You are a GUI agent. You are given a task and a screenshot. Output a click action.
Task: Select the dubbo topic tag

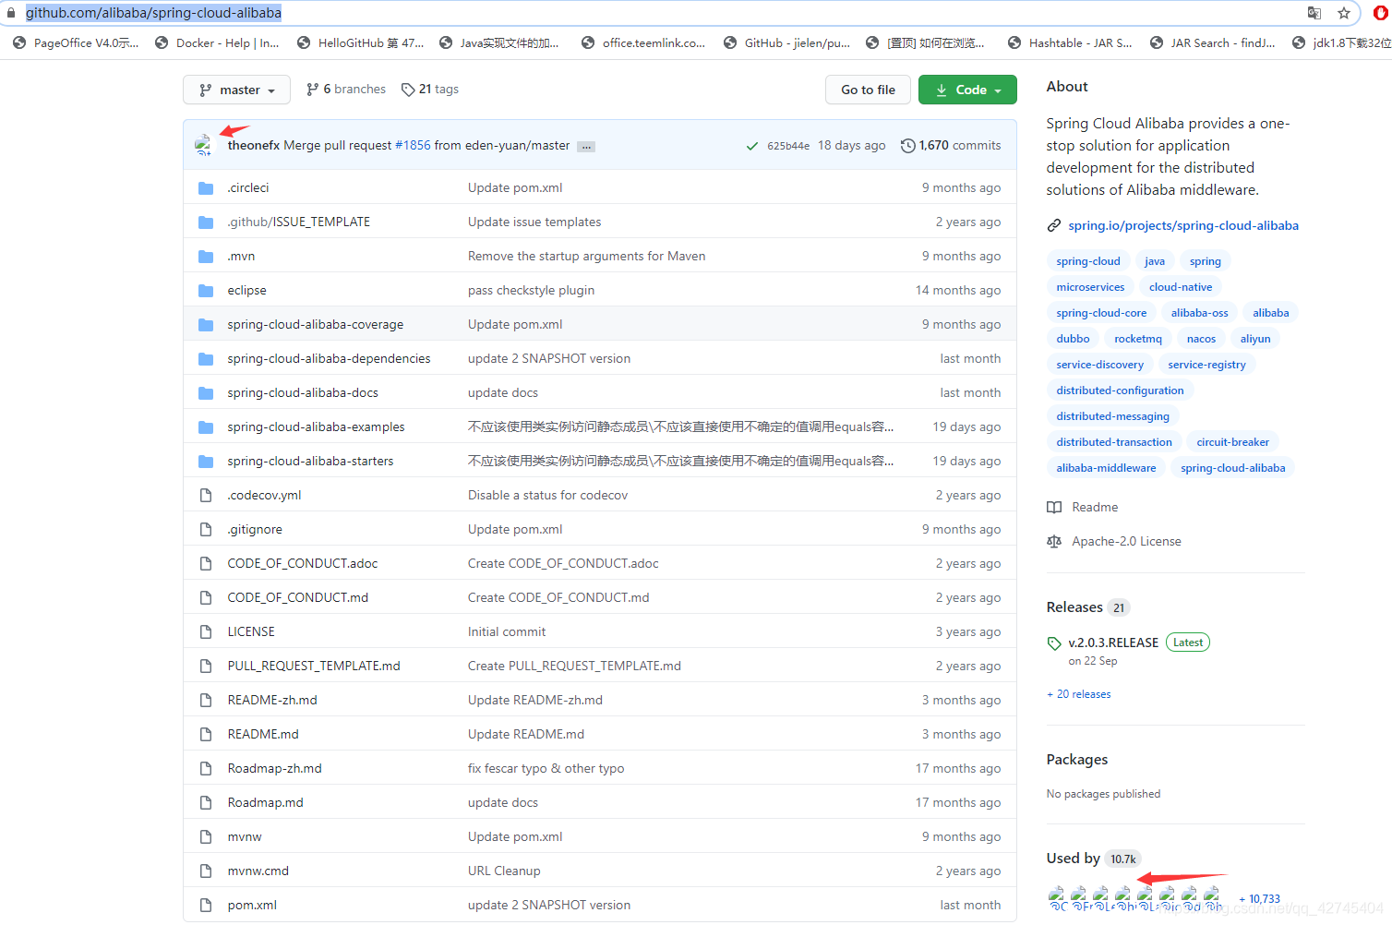click(x=1073, y=339)
